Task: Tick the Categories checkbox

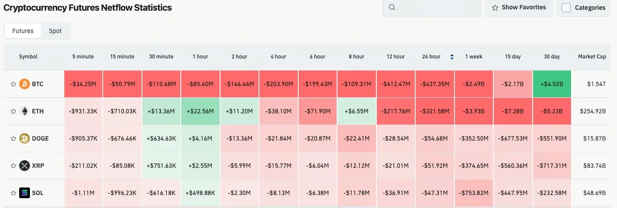Action: click(566, 8)
